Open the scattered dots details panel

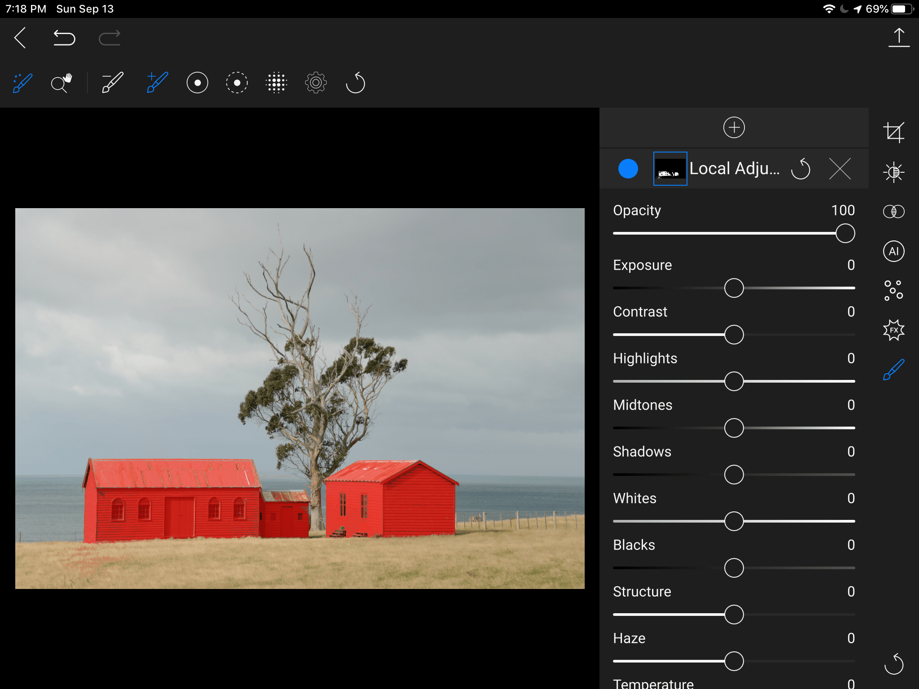[894, 291]
